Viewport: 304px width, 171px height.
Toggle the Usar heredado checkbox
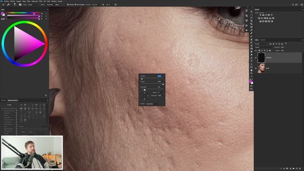tap(75, 4)
